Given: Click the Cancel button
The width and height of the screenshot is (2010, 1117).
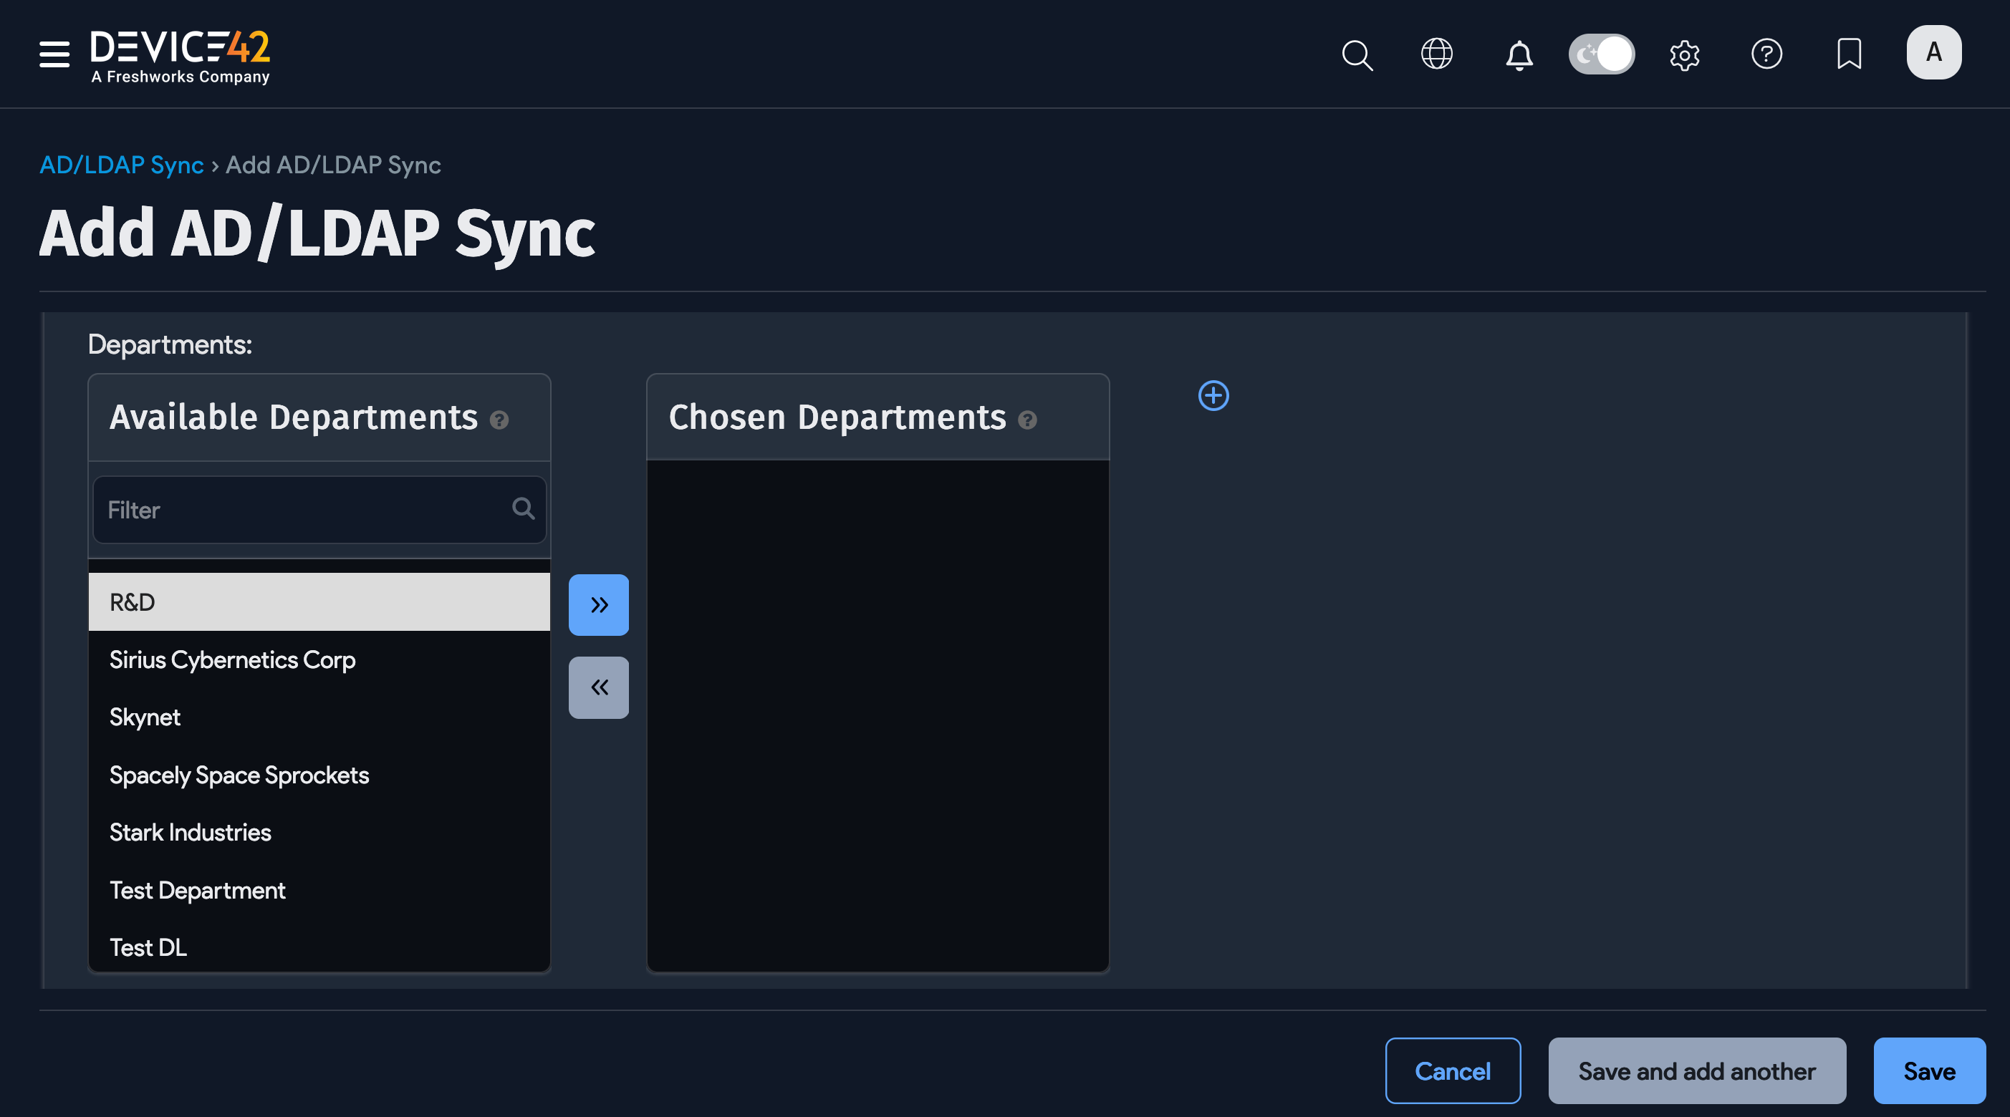Looking at the screenshot, I should 1452,1070.
